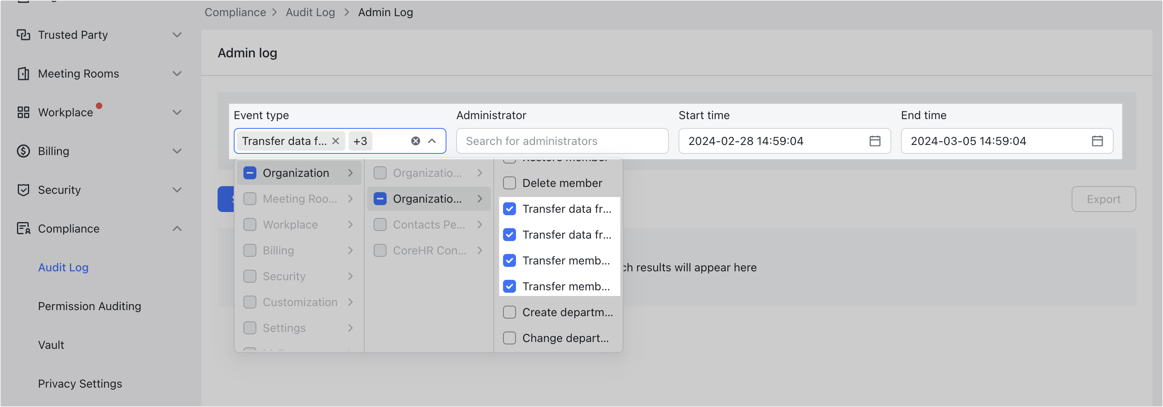
Task: Uncheck the Delete member checkbox
Action: tap(509, 183)
